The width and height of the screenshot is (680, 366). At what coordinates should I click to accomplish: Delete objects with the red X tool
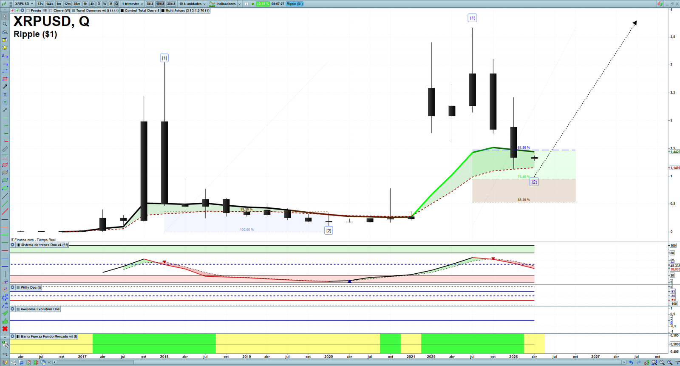[x=5, y=329]
